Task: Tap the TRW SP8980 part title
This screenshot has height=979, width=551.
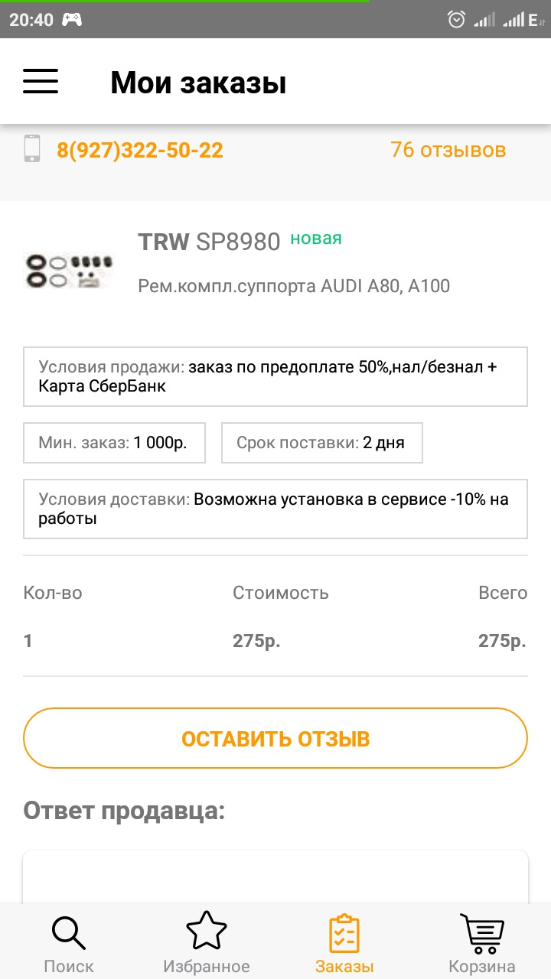Action: click(209, 242)
